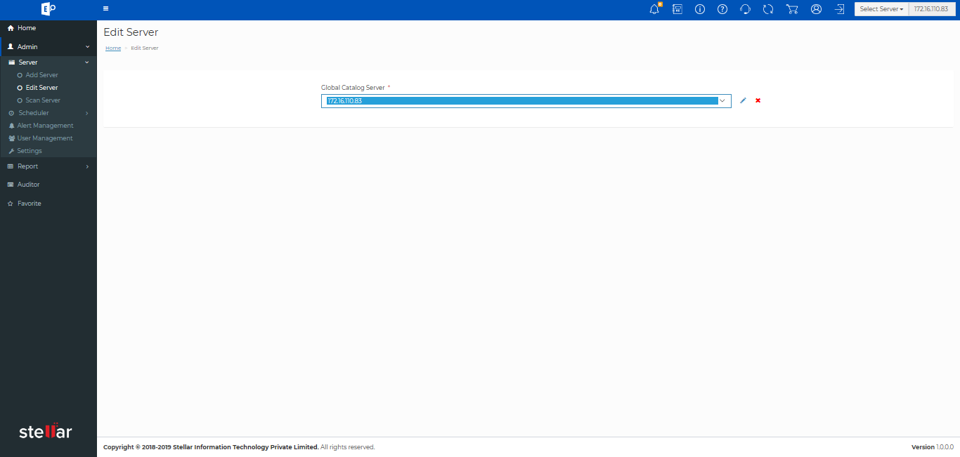The image size is (960, 457).
Task: Select Add Server in the sidebar
Action: (41, 75)
